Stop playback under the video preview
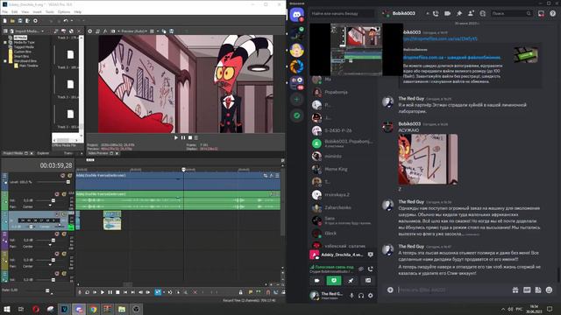Viewport: 561px width, 315px height. pos(190,137)
